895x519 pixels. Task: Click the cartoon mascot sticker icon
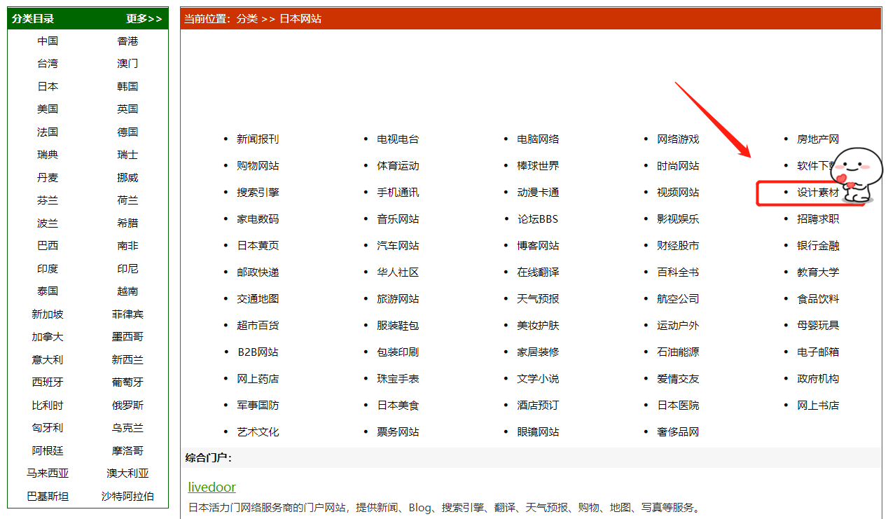click(856, 175)
